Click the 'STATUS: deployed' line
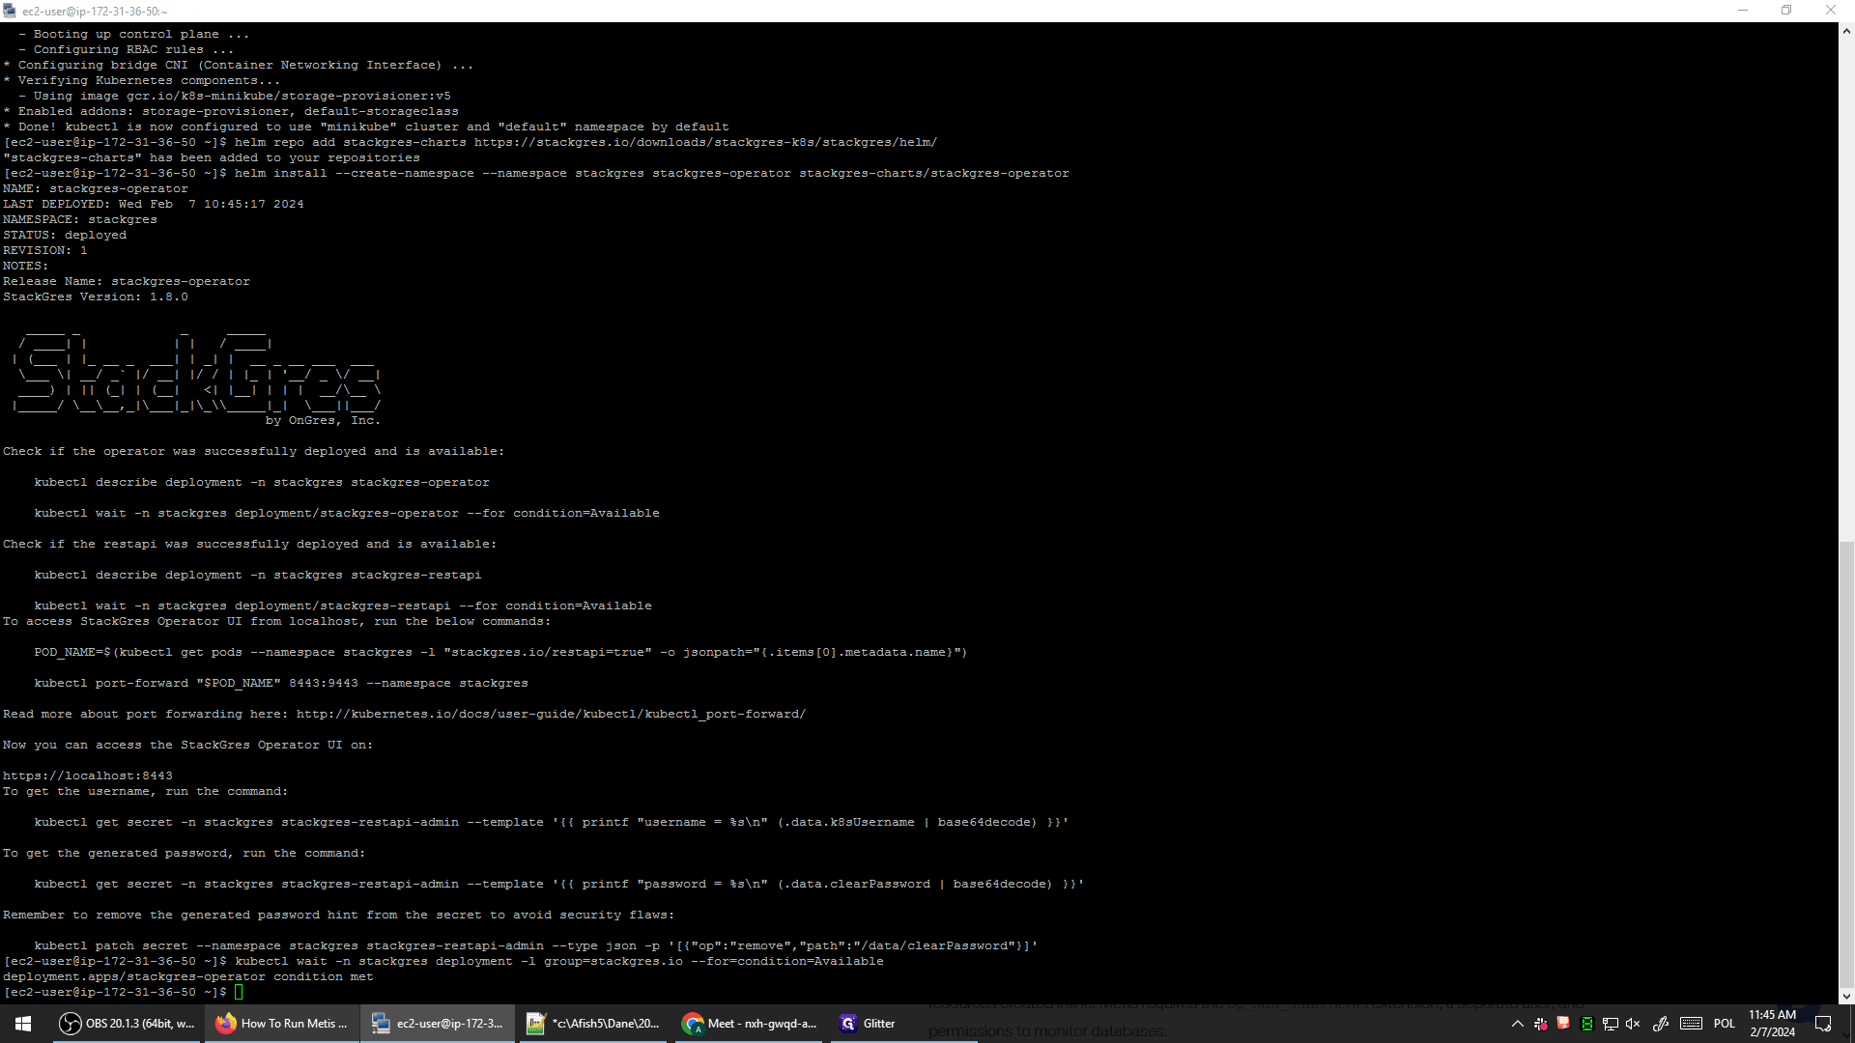 coord(65,235)
